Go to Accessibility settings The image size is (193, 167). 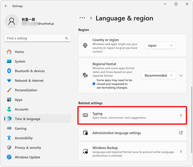coord(37,138)
